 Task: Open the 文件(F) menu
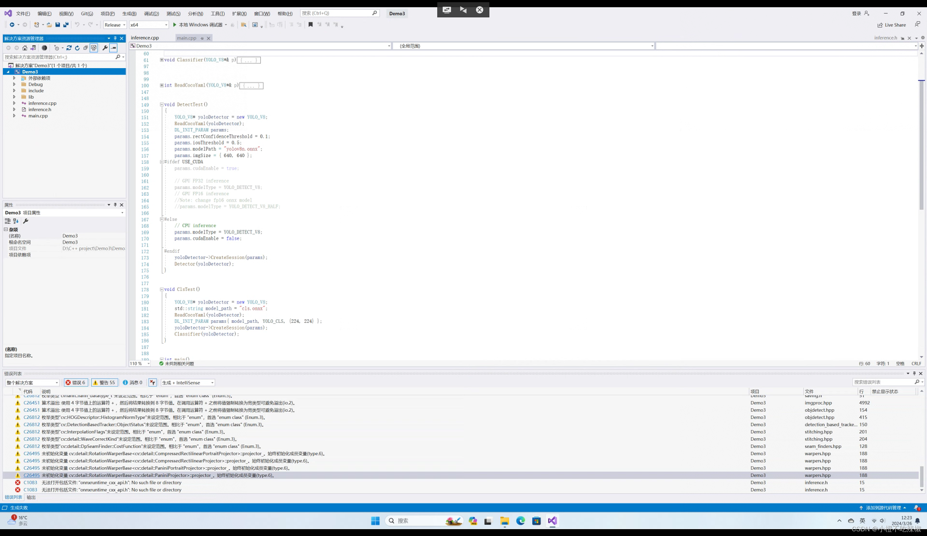coord(23,14)
